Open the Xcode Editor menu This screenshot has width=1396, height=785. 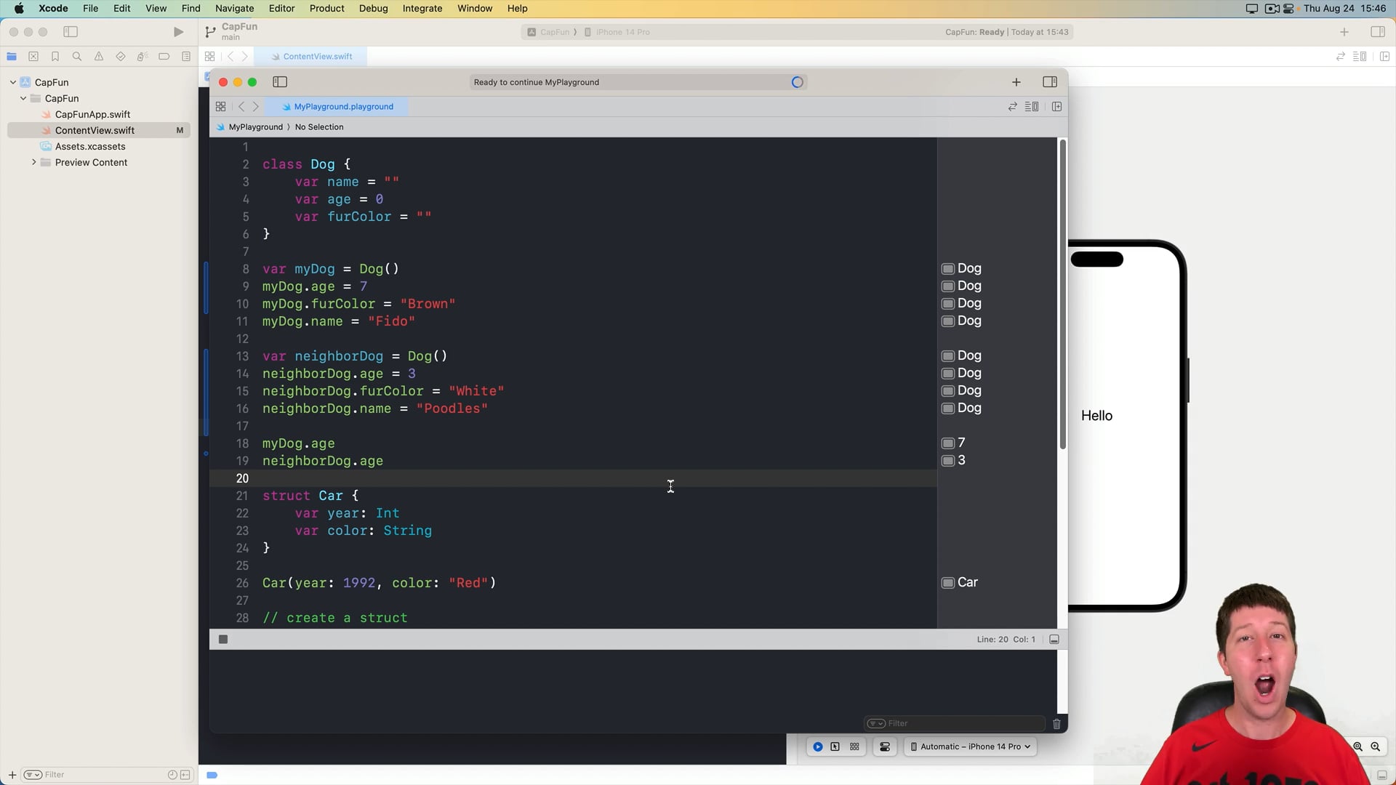coord(281,9)
